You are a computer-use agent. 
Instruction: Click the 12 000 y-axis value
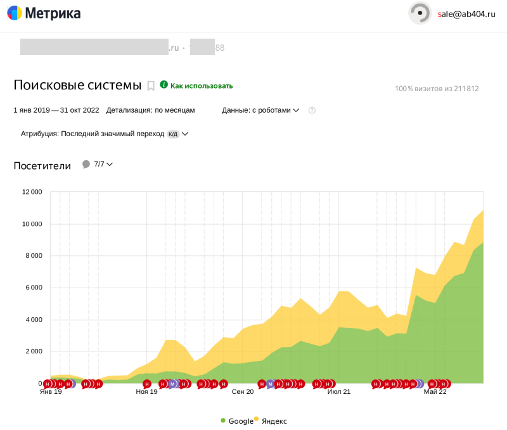coord(32,192)
